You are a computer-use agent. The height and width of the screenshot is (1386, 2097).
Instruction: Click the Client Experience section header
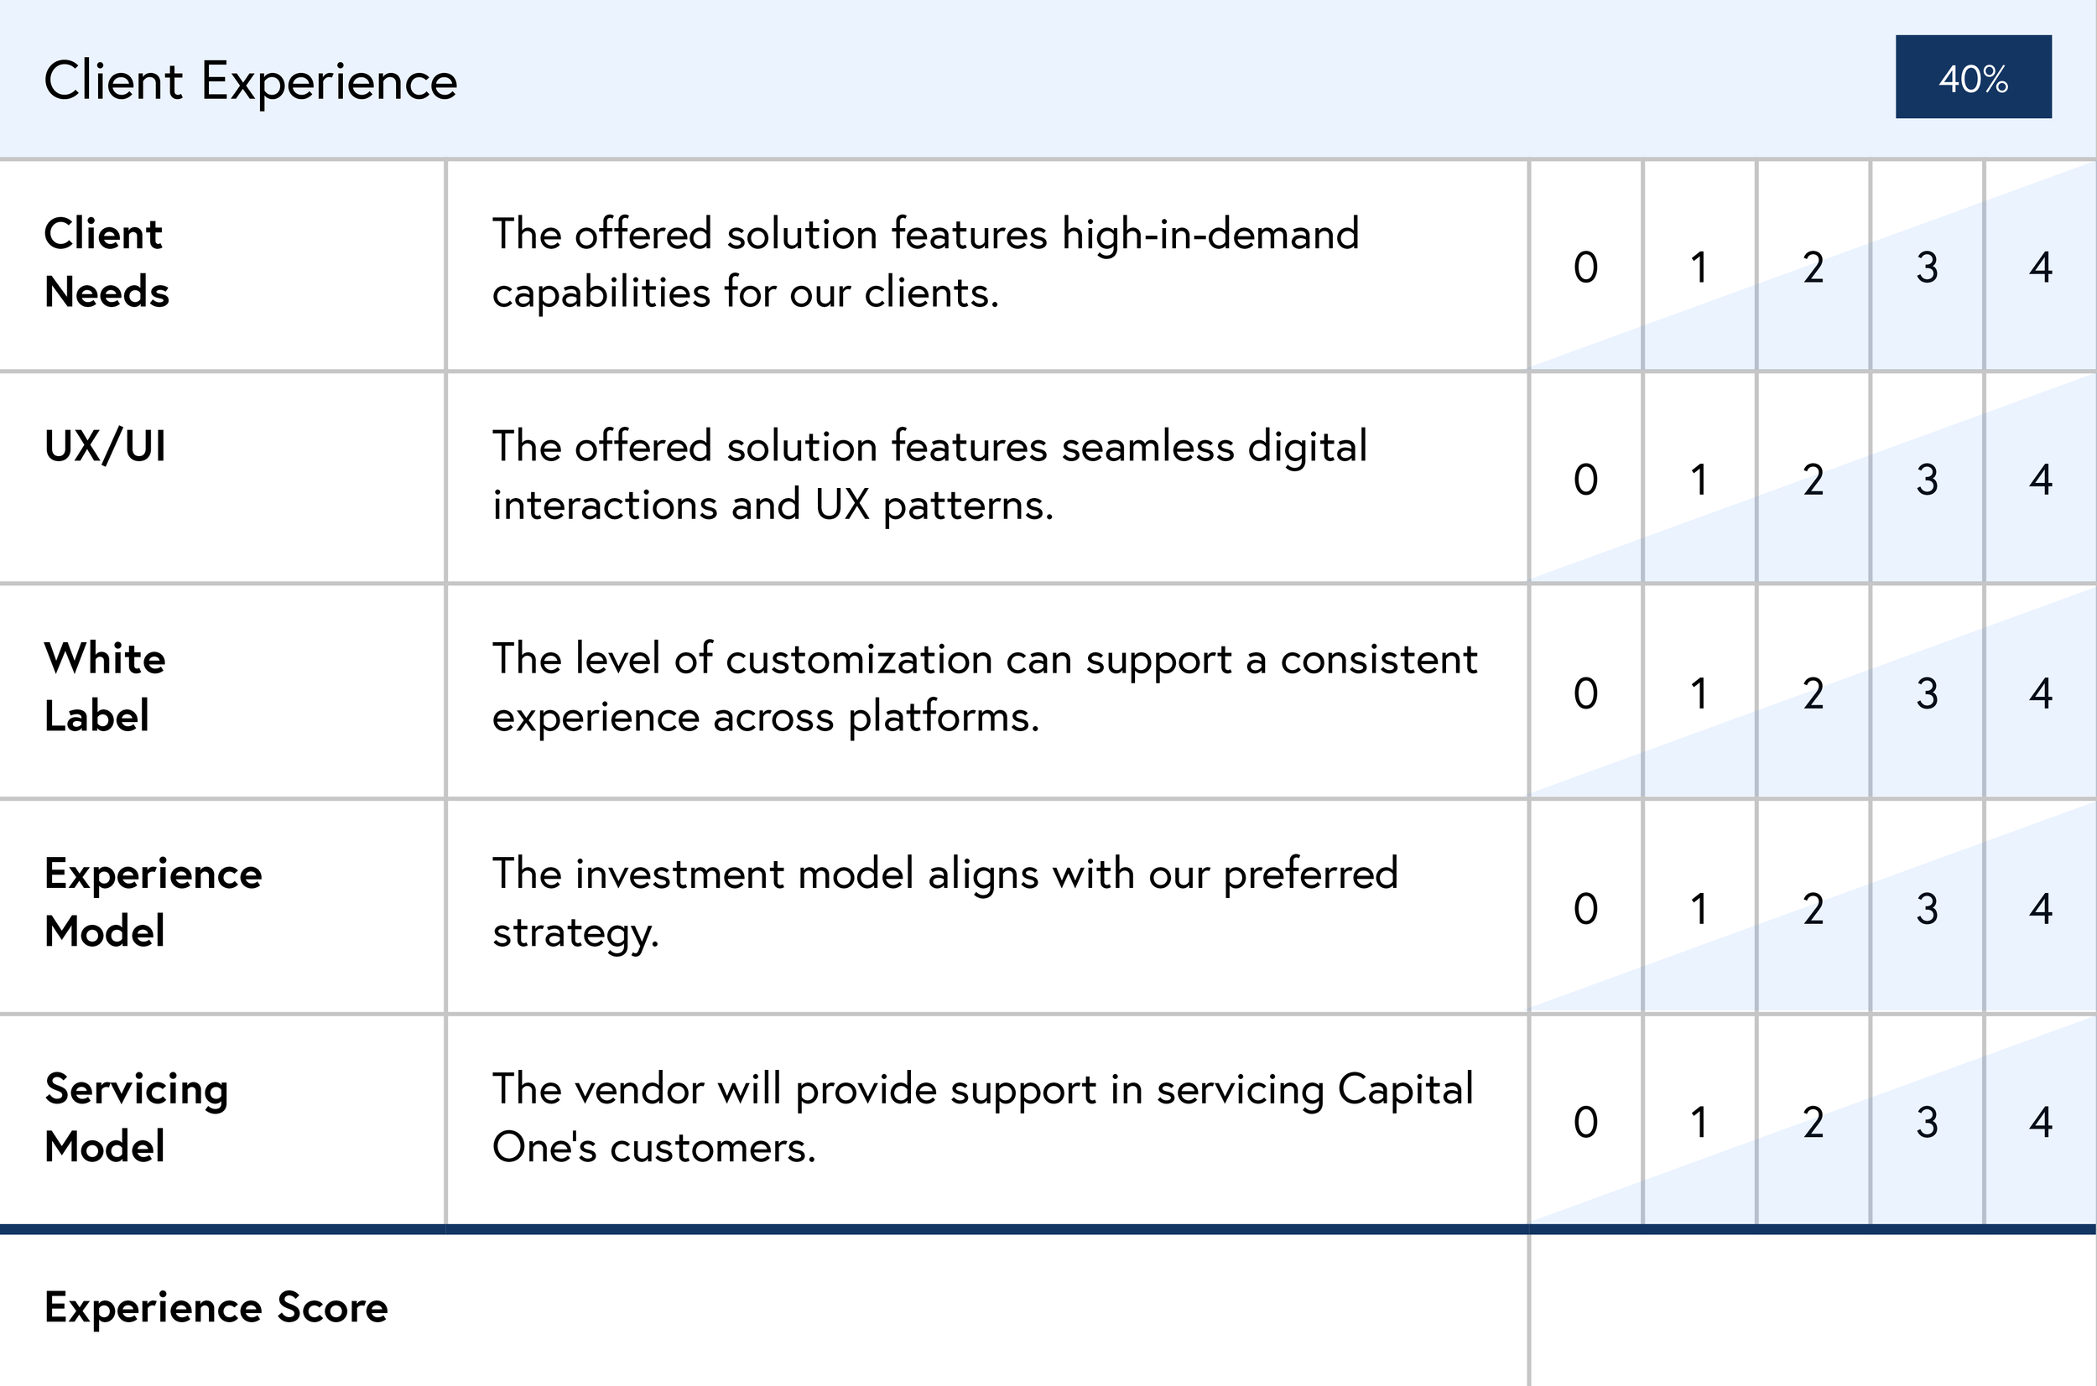tap(251, 81)
